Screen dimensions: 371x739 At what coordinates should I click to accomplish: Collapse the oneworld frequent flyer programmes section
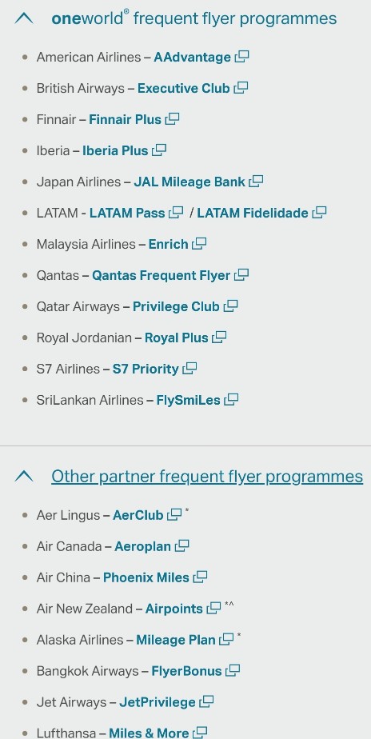click(24, 18)
